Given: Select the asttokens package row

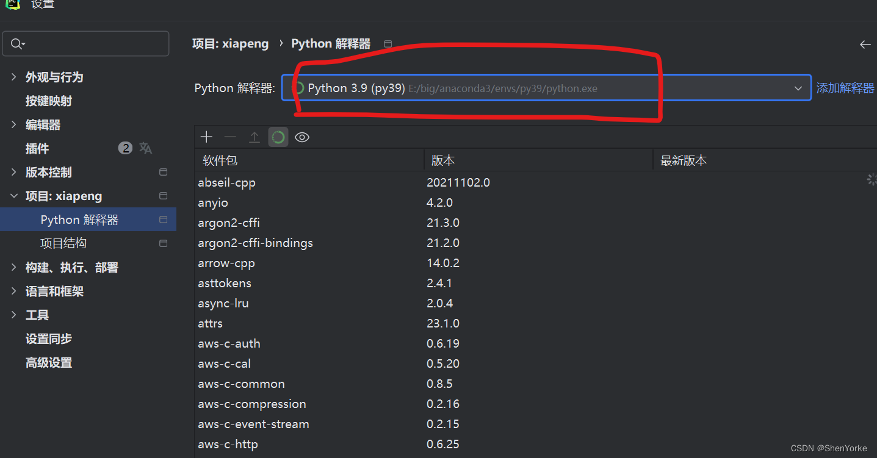Looking at the screenshot, I should point(536,283).
